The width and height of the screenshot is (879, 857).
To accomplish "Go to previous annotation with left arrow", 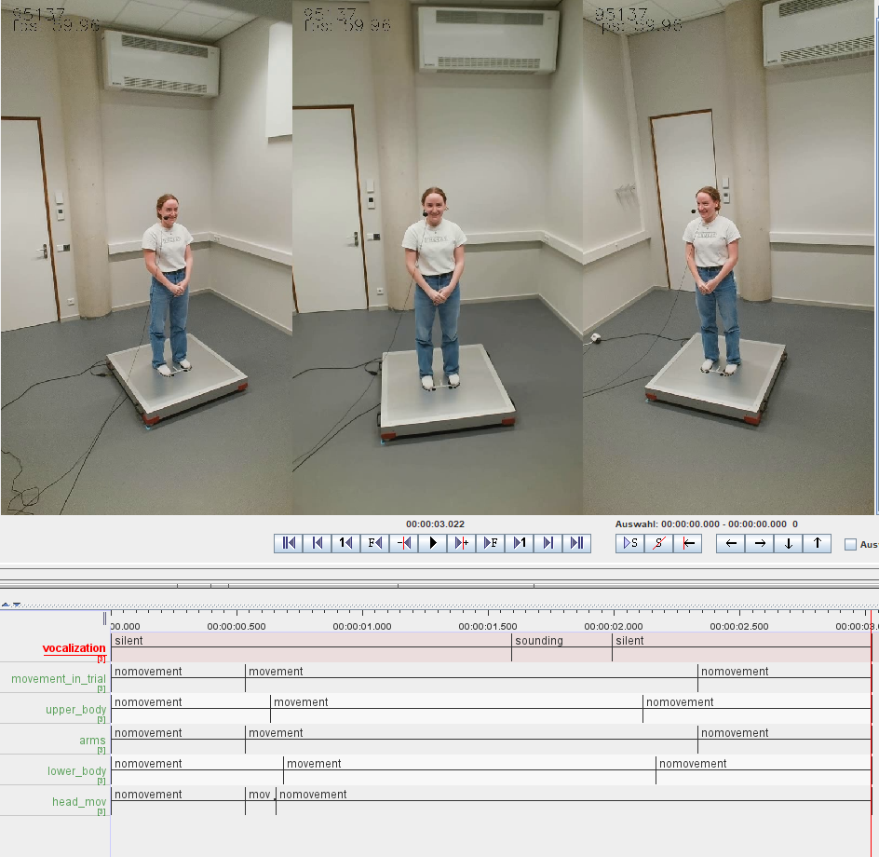I will [731, 543].
